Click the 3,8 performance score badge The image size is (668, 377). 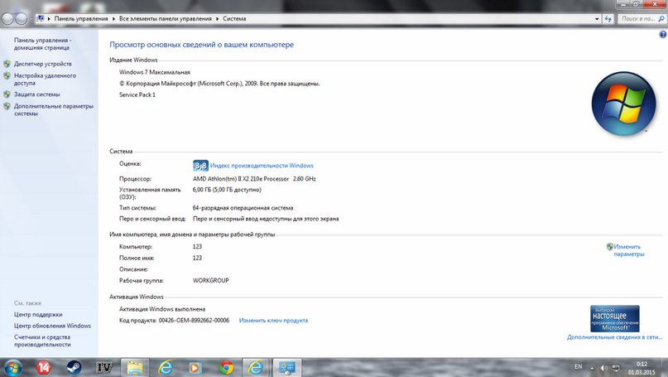point(200,166)
